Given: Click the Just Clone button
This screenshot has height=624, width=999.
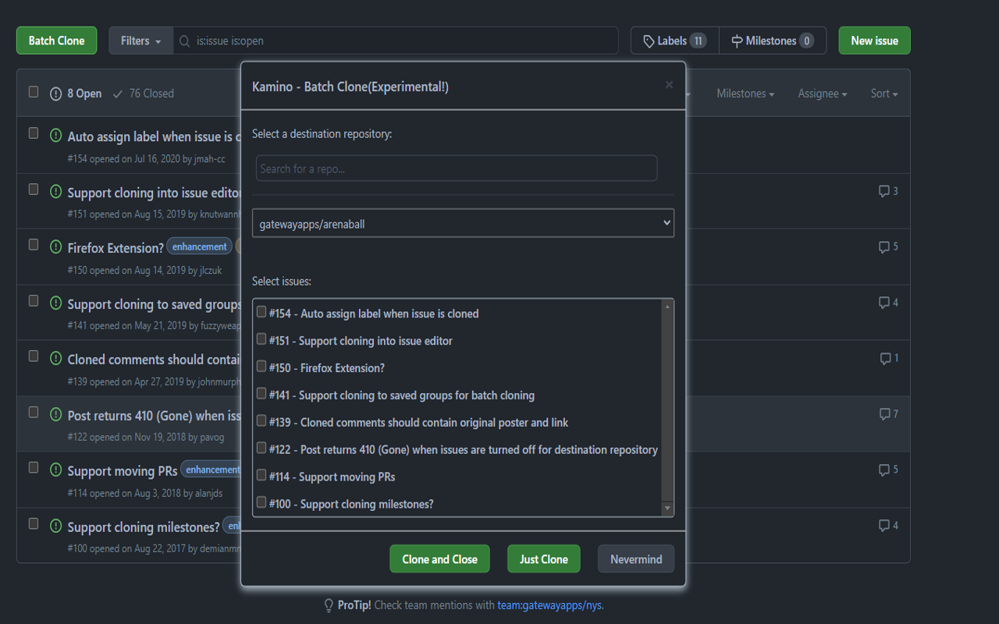Looking at the screenshot, I should click(x=543, y=559).
